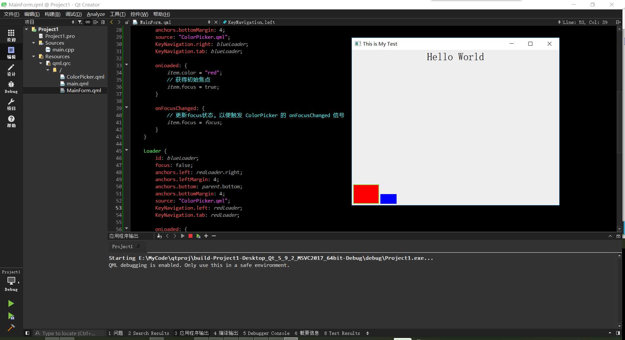
Task: Fold the onFocusChanged block at line 39
Action: point(127,107)
